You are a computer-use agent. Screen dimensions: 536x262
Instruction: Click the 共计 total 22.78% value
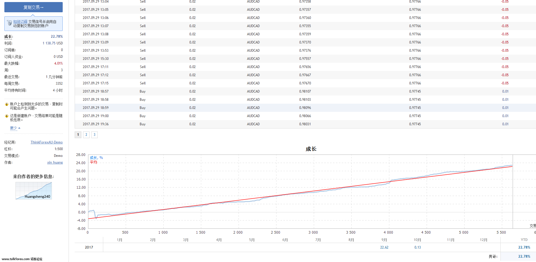(524, 256)
